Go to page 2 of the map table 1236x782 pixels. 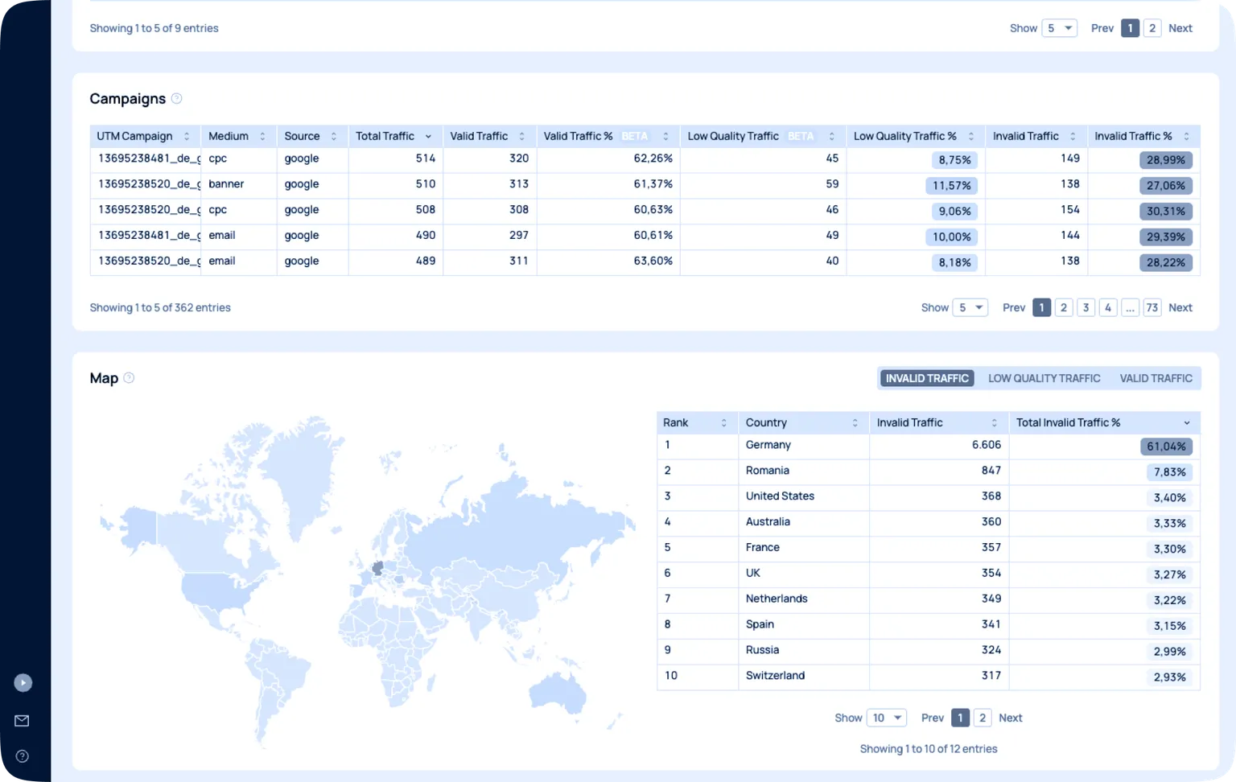tap(982, 718)
